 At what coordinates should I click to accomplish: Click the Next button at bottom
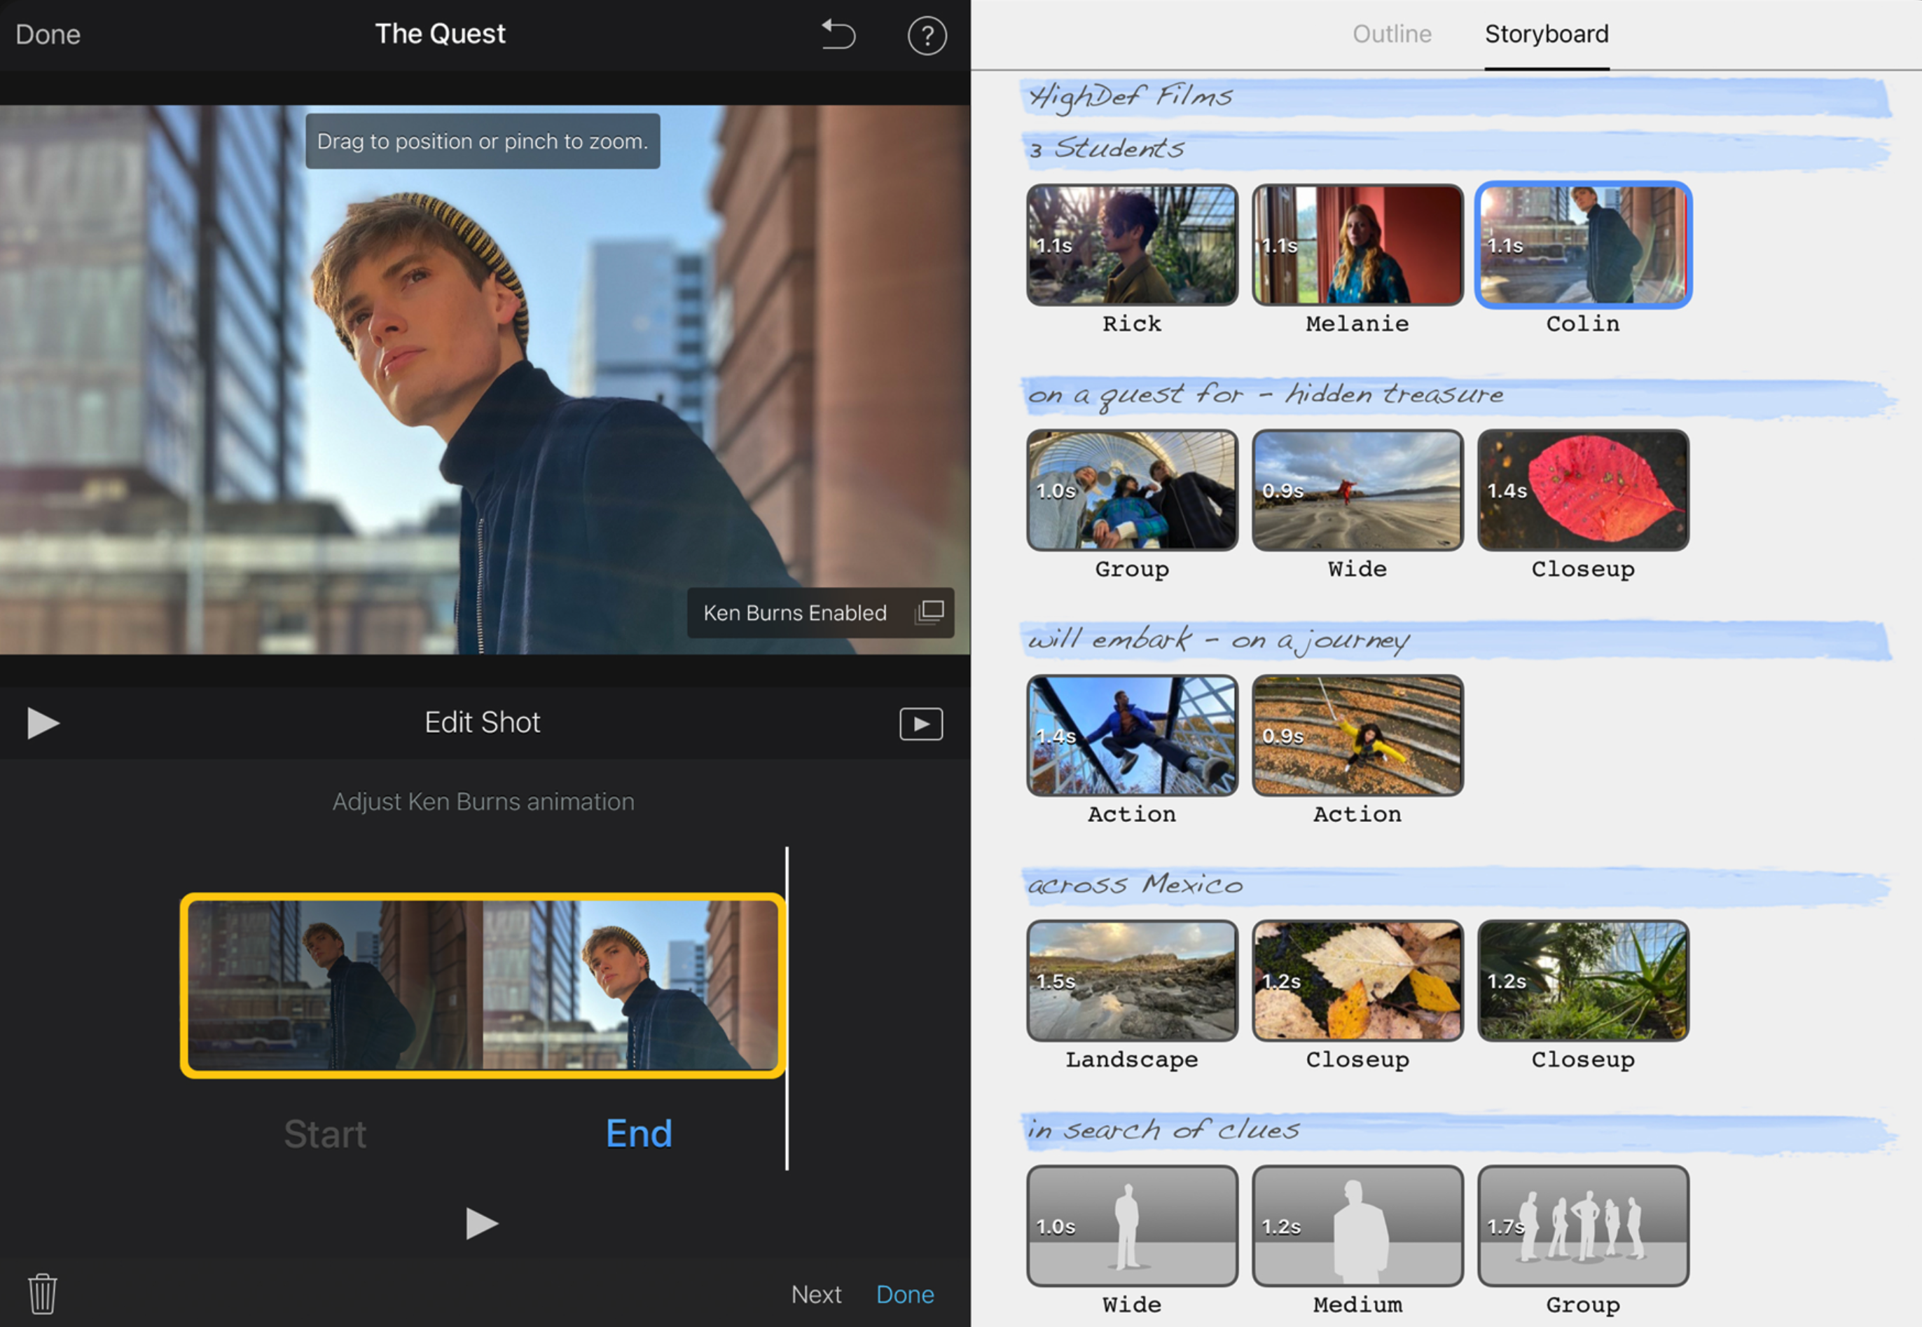pos(815,1294)
